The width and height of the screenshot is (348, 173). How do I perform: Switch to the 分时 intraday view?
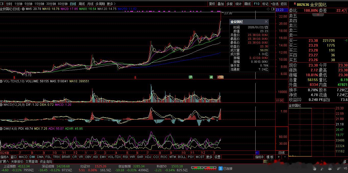coord(9,4)
